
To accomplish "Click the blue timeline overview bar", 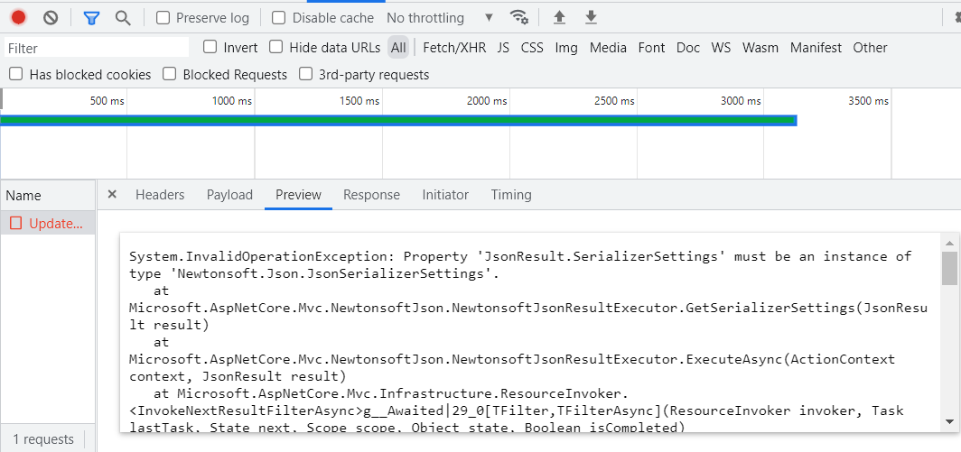I will [x=397, y=120].
